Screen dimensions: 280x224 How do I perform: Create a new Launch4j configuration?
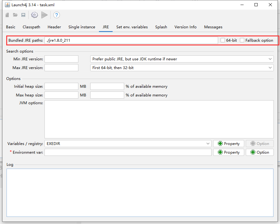pyautogui.click(x=7, y=15)
